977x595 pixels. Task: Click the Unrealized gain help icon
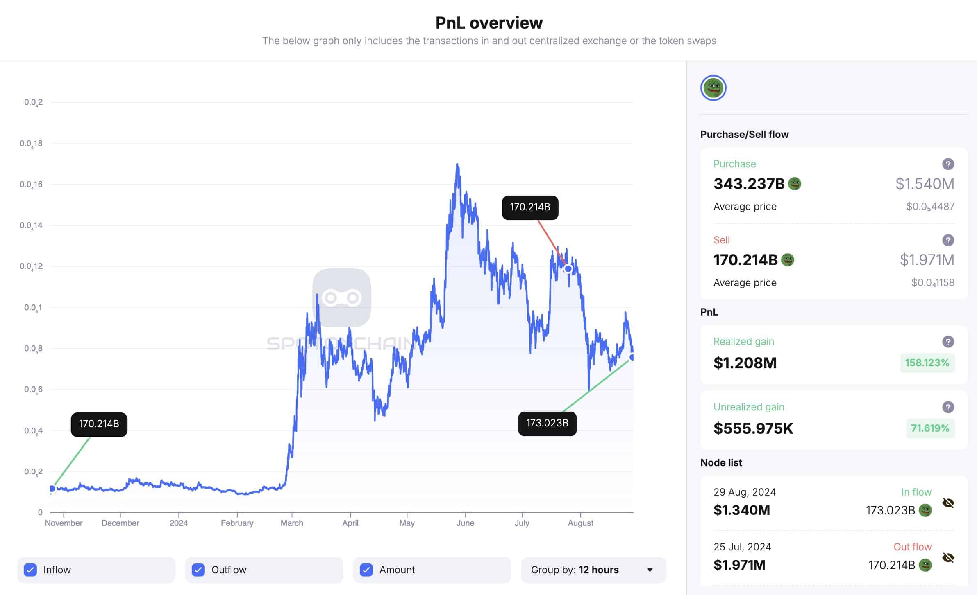[x=948, y=407]
